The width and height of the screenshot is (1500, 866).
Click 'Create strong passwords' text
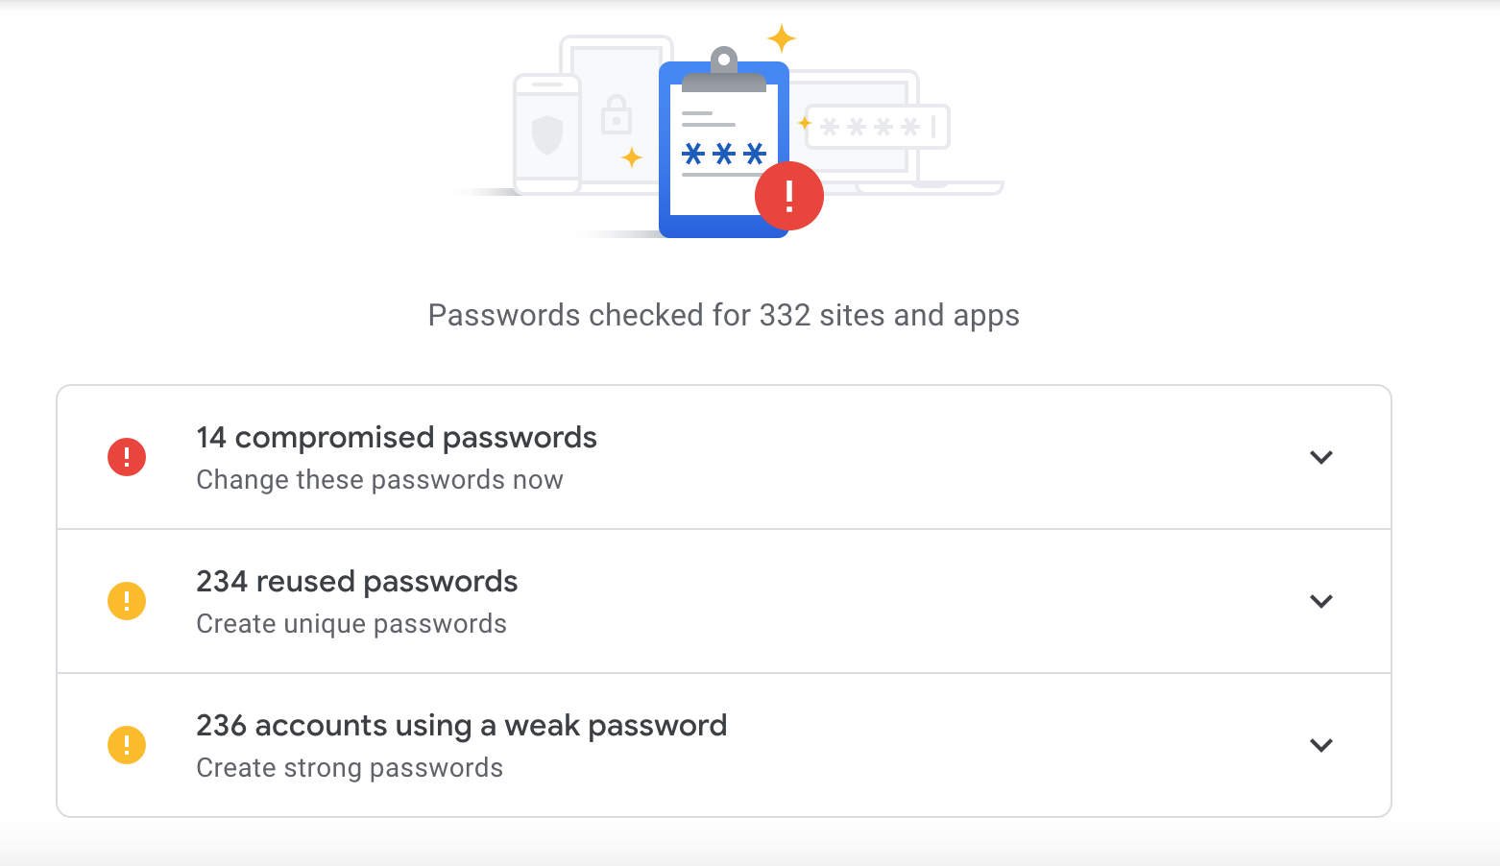point(350,768)
